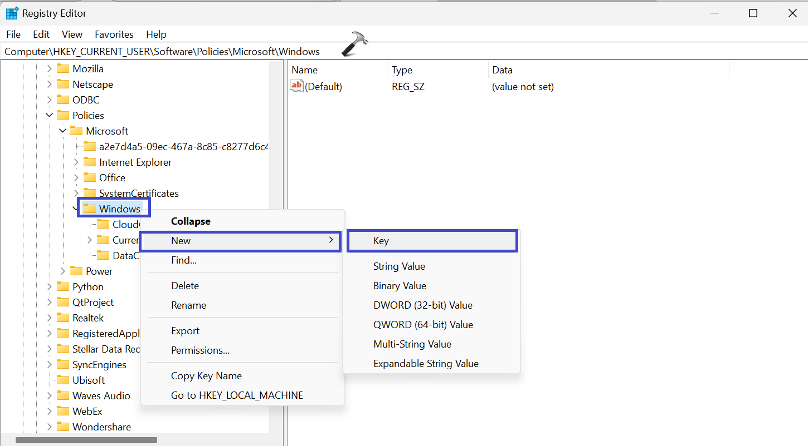
Task: Select the (Default) value's ab string icon
Action: [297, 86]
